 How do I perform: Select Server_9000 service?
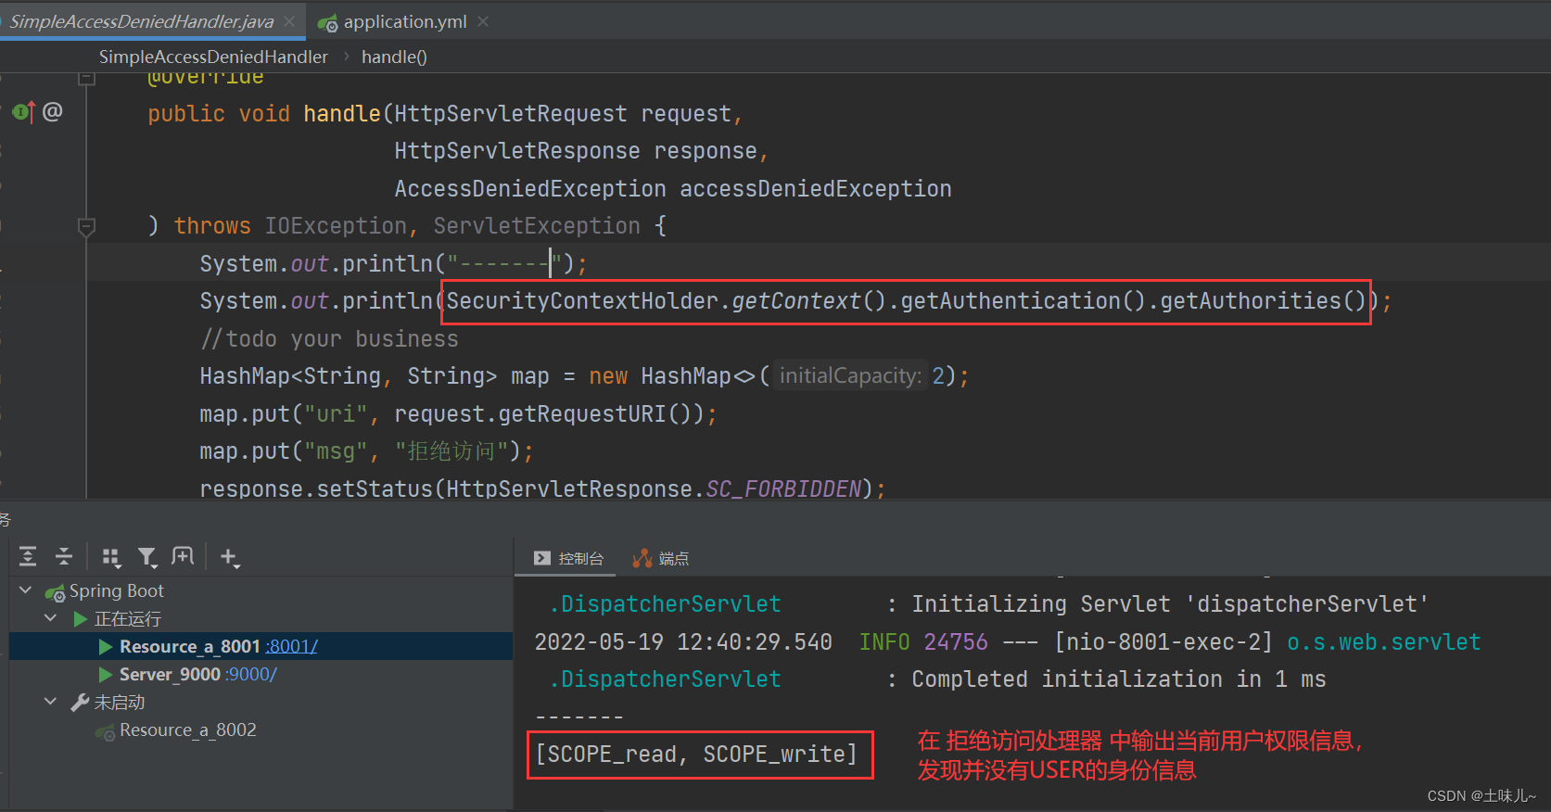(170, 674)
